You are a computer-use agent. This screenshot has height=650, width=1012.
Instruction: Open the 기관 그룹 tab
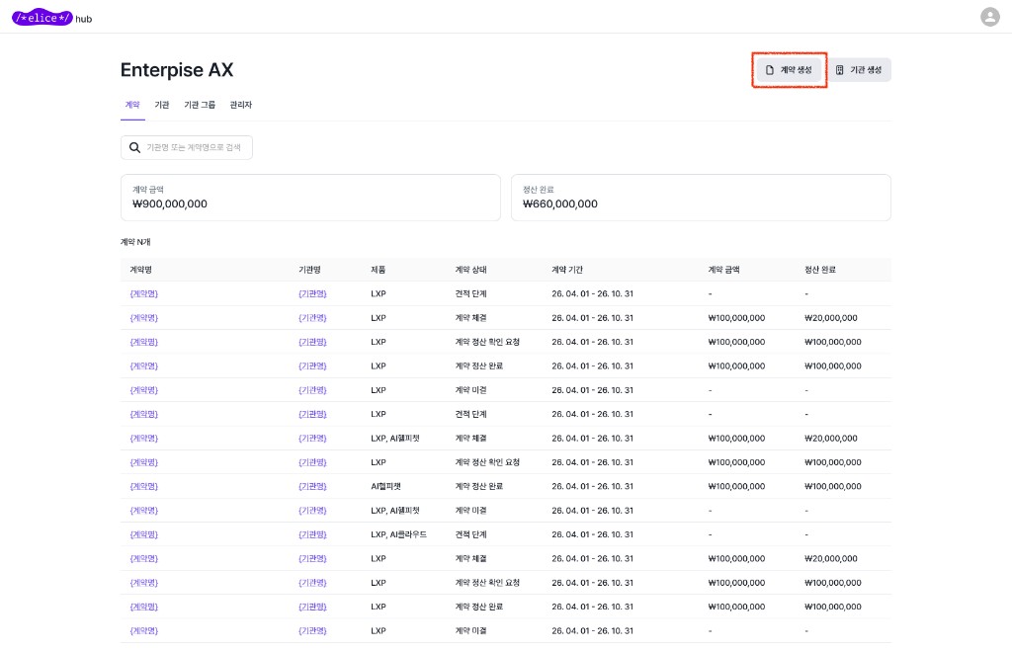point(200,105)
